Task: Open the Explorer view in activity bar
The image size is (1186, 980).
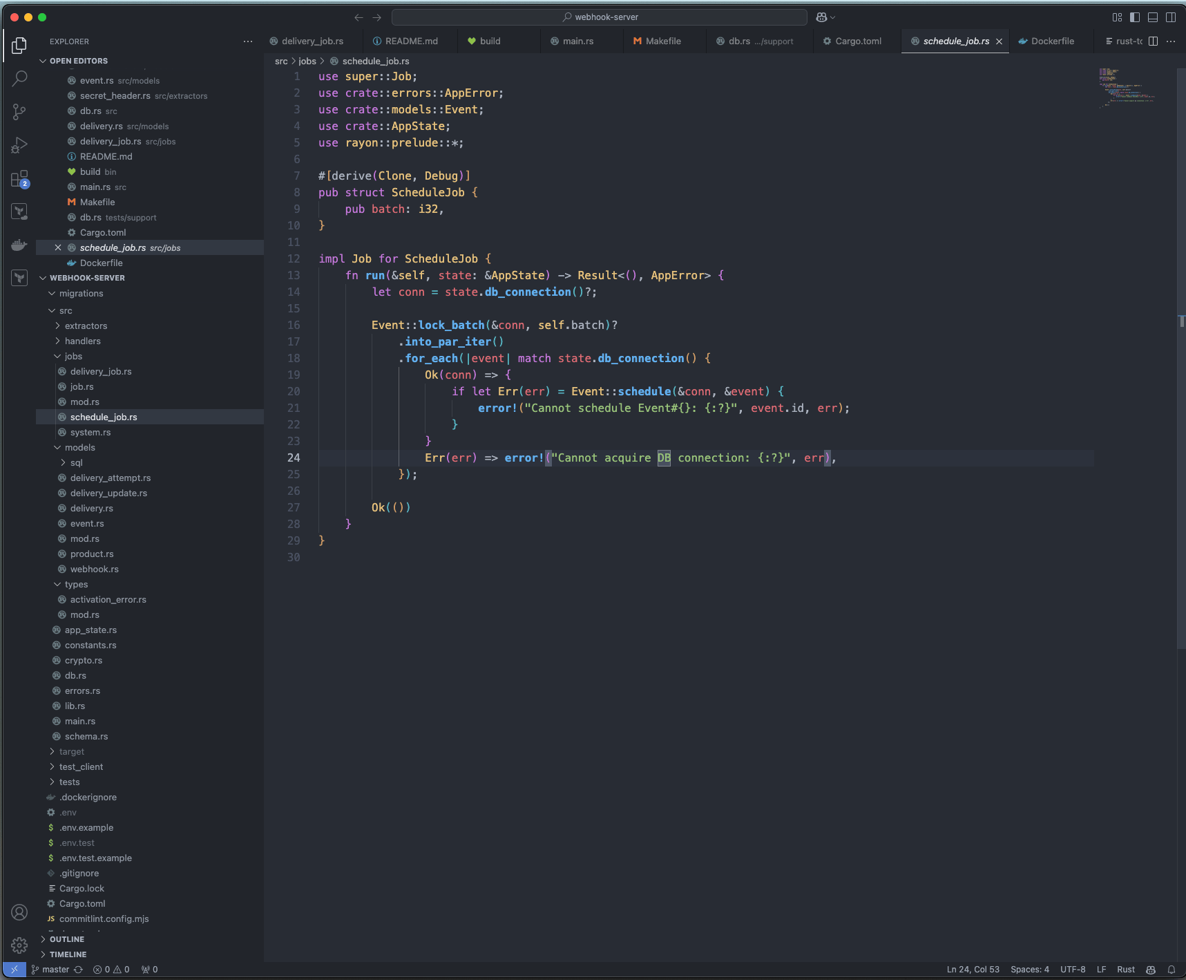Action: click(x=19, y=45)
